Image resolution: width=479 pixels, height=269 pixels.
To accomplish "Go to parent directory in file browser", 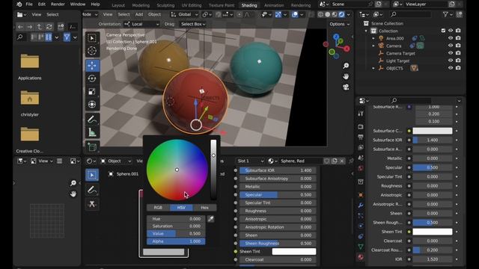I will 39,27.
